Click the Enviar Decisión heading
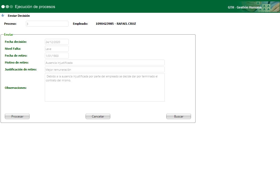Image resolution: width=280 pixels, height=175 pixels. (19, 16)
